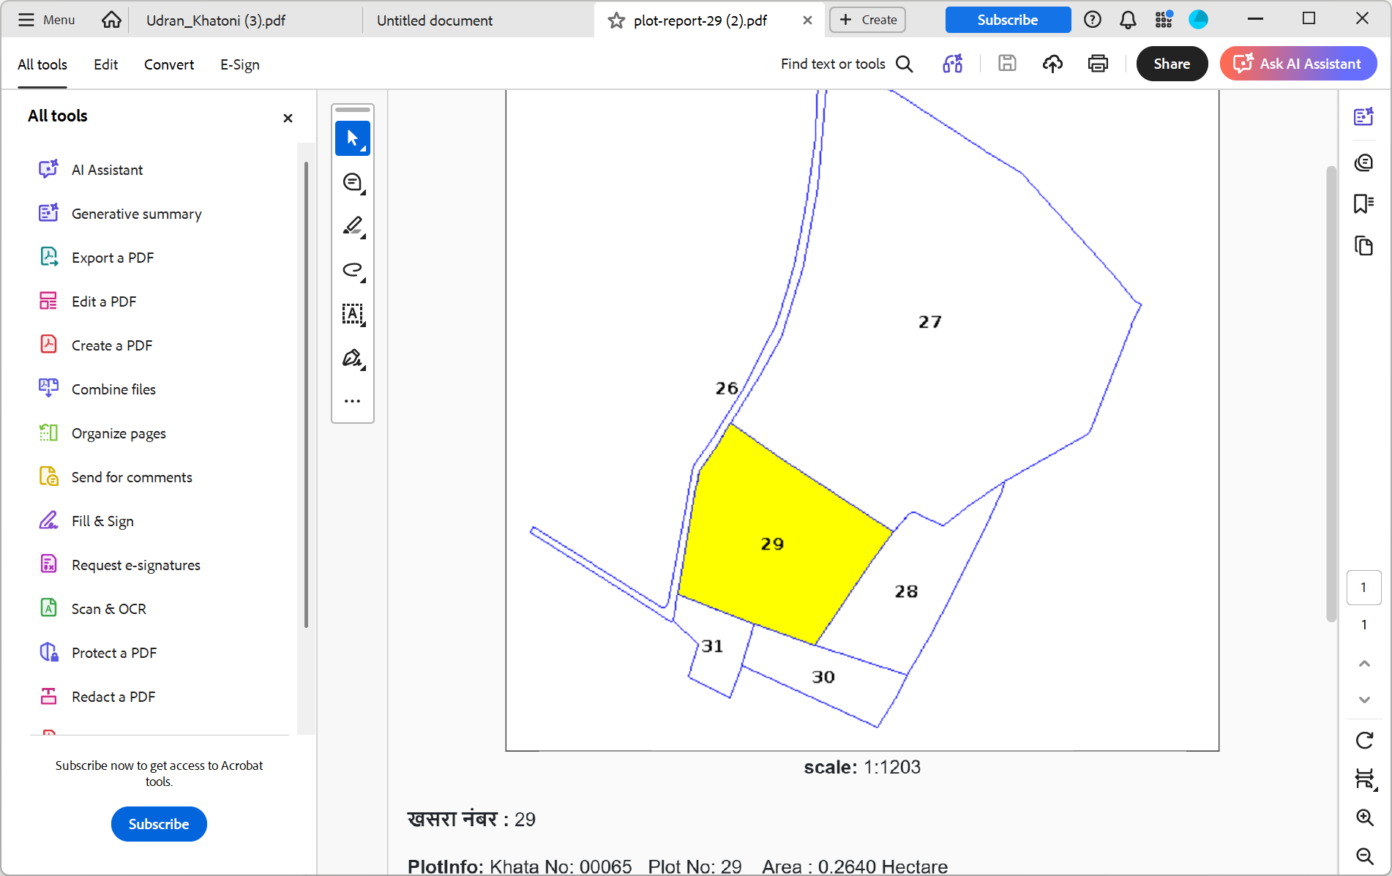Click the search magnifier icon
1392x876 pixels.
click(905, 64)
